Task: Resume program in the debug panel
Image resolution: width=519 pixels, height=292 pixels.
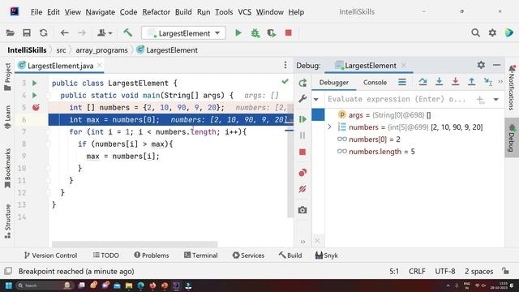Action: click(302, 119)
